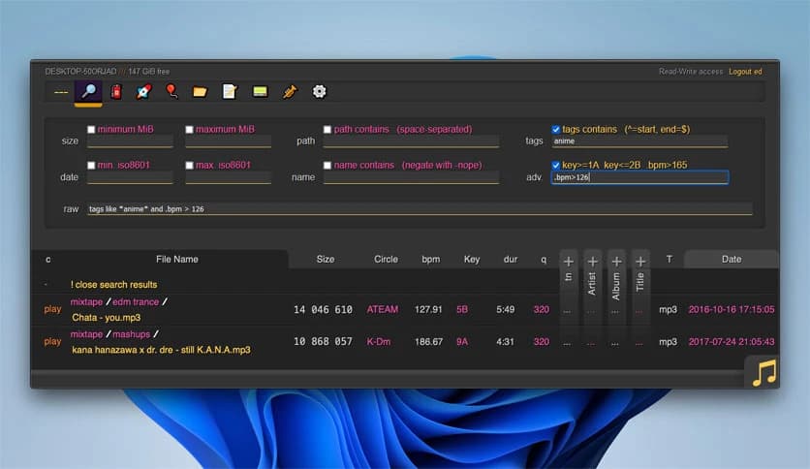The image size is (810, 469).
Task: Click the close search results link
Action: tap(113, 285)
